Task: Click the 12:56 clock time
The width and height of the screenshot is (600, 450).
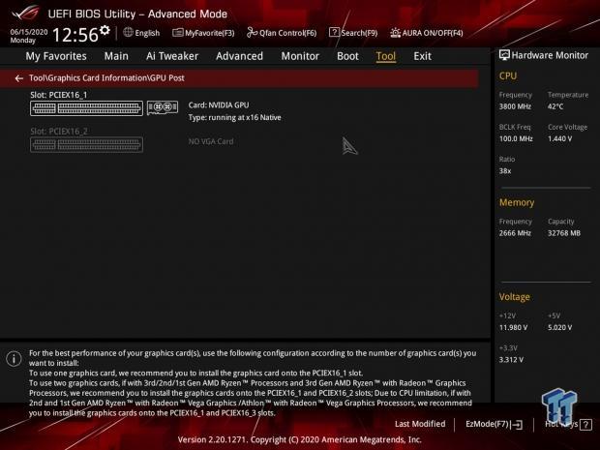Action: point(75,35)
